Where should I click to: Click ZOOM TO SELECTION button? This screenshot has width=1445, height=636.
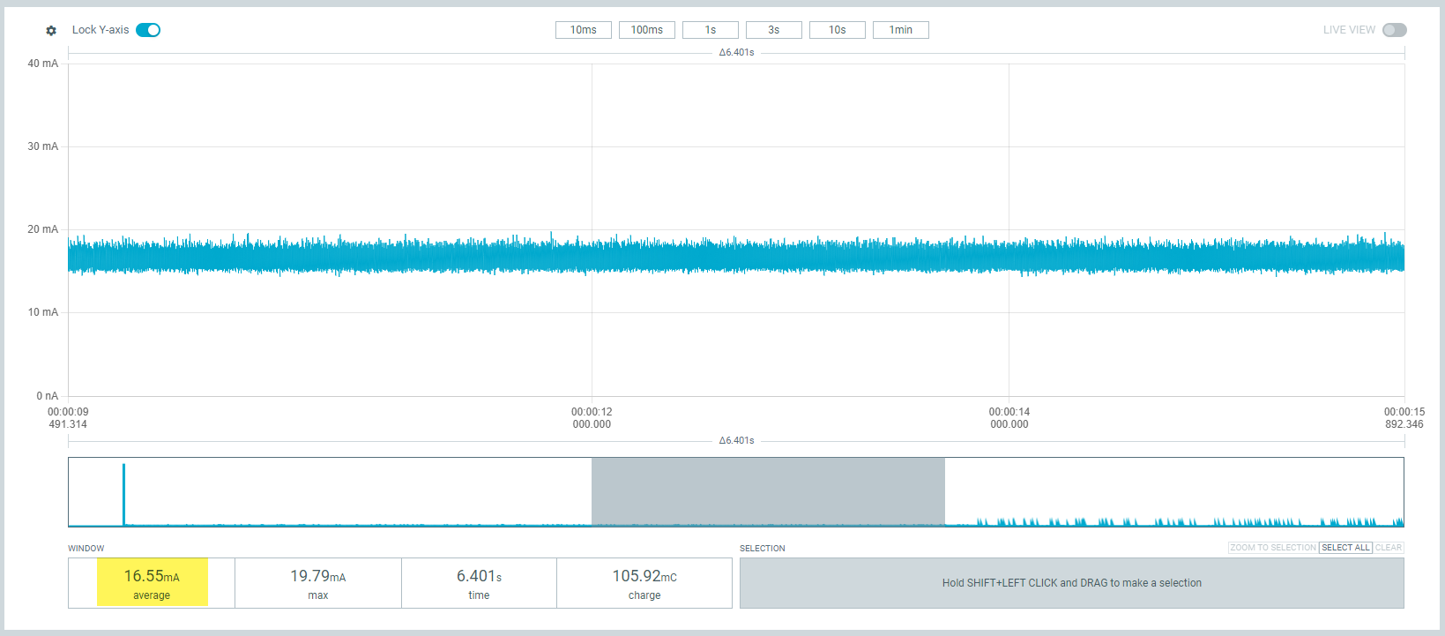pyautogui.click(x=1272, y=548)
